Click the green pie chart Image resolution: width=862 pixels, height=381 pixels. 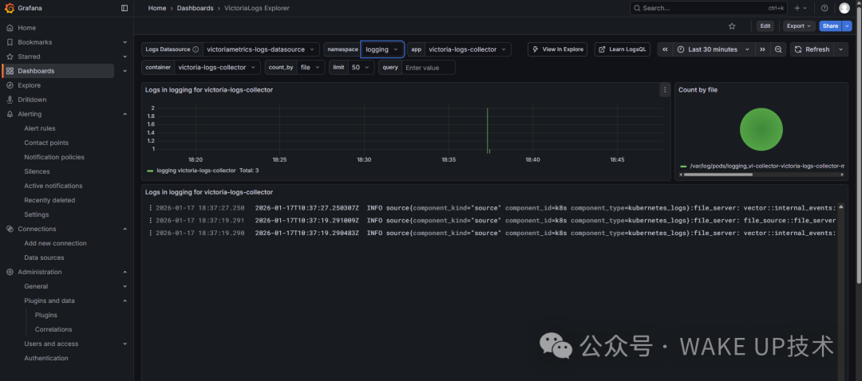click(761, 129)
